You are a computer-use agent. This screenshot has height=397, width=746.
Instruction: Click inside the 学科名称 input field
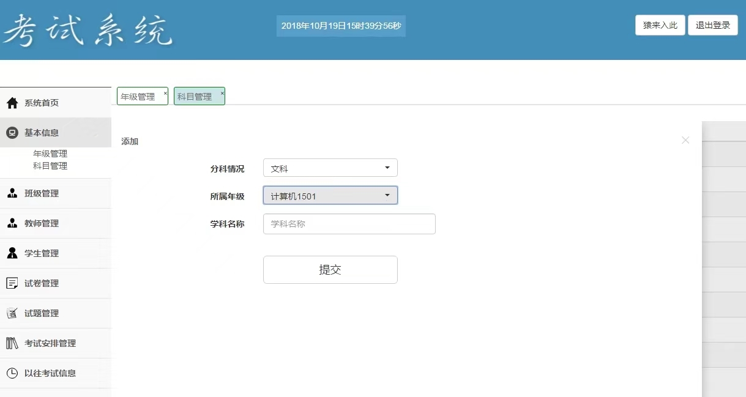pyautogui.click(x=349, y=223)
